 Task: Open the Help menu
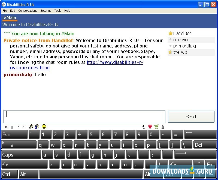point(67,11)
